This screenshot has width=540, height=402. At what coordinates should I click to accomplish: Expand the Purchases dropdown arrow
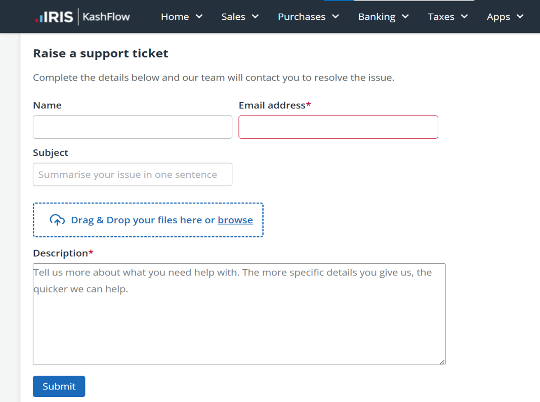click(336, 16)
